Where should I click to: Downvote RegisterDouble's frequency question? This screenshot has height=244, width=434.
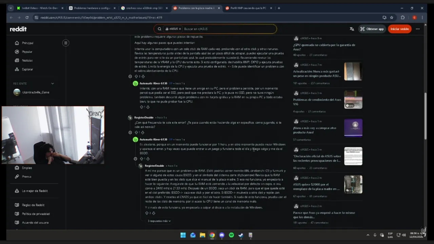pyautogui.click(x=142, y=133)
